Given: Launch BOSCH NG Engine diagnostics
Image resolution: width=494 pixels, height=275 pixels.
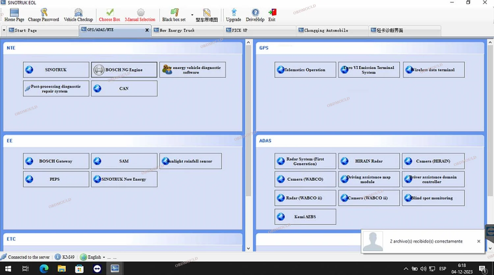Looking at the screenshot, I should [x=124, y=70].
